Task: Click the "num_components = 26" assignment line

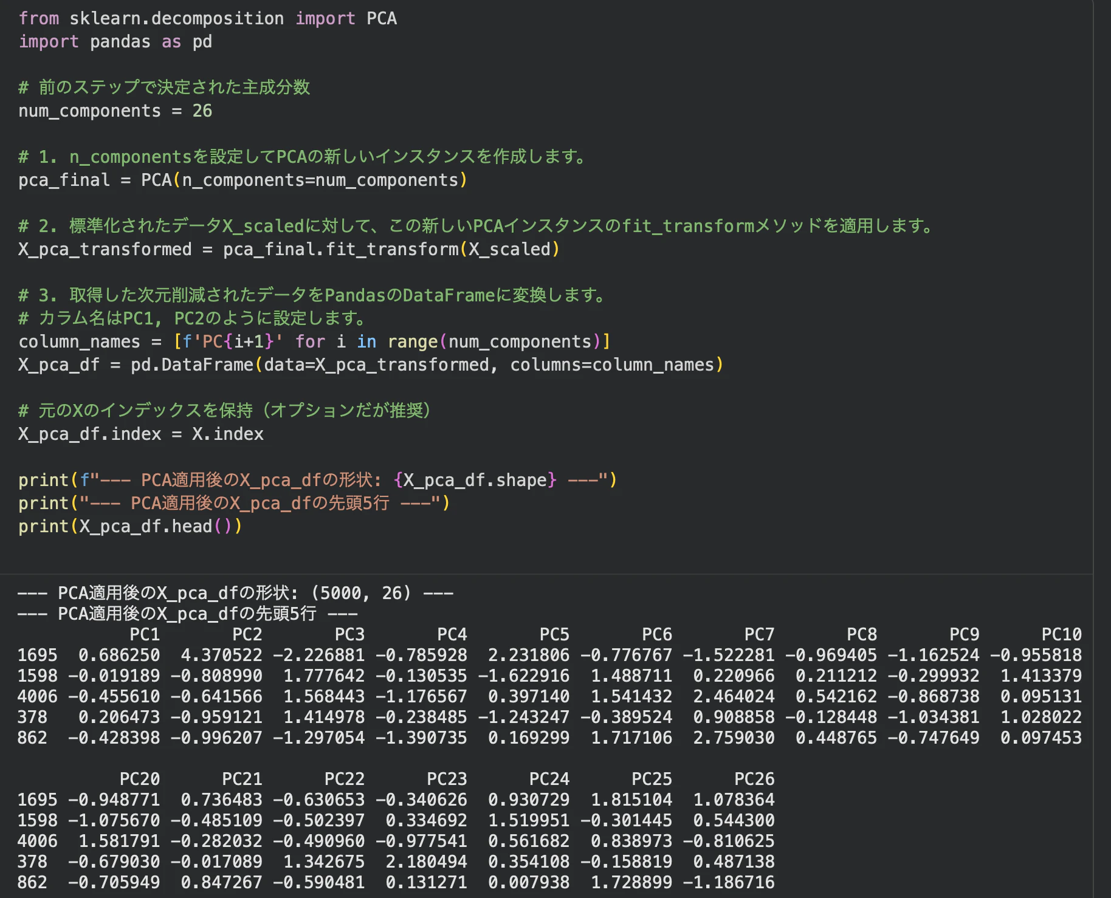Action: tap(115, 111)
